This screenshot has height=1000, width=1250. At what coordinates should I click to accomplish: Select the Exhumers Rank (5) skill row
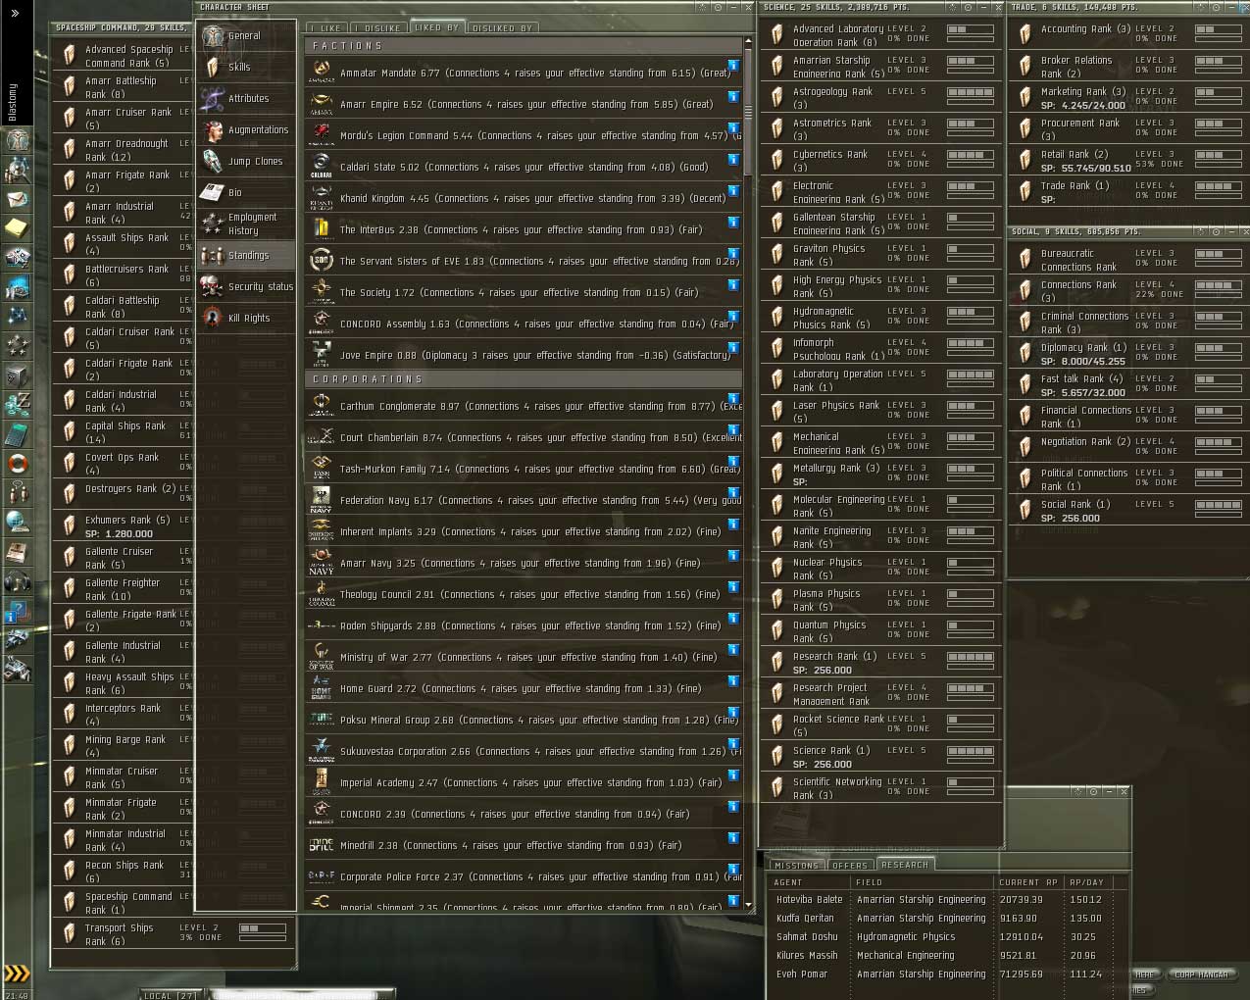(x=124, y=526)
